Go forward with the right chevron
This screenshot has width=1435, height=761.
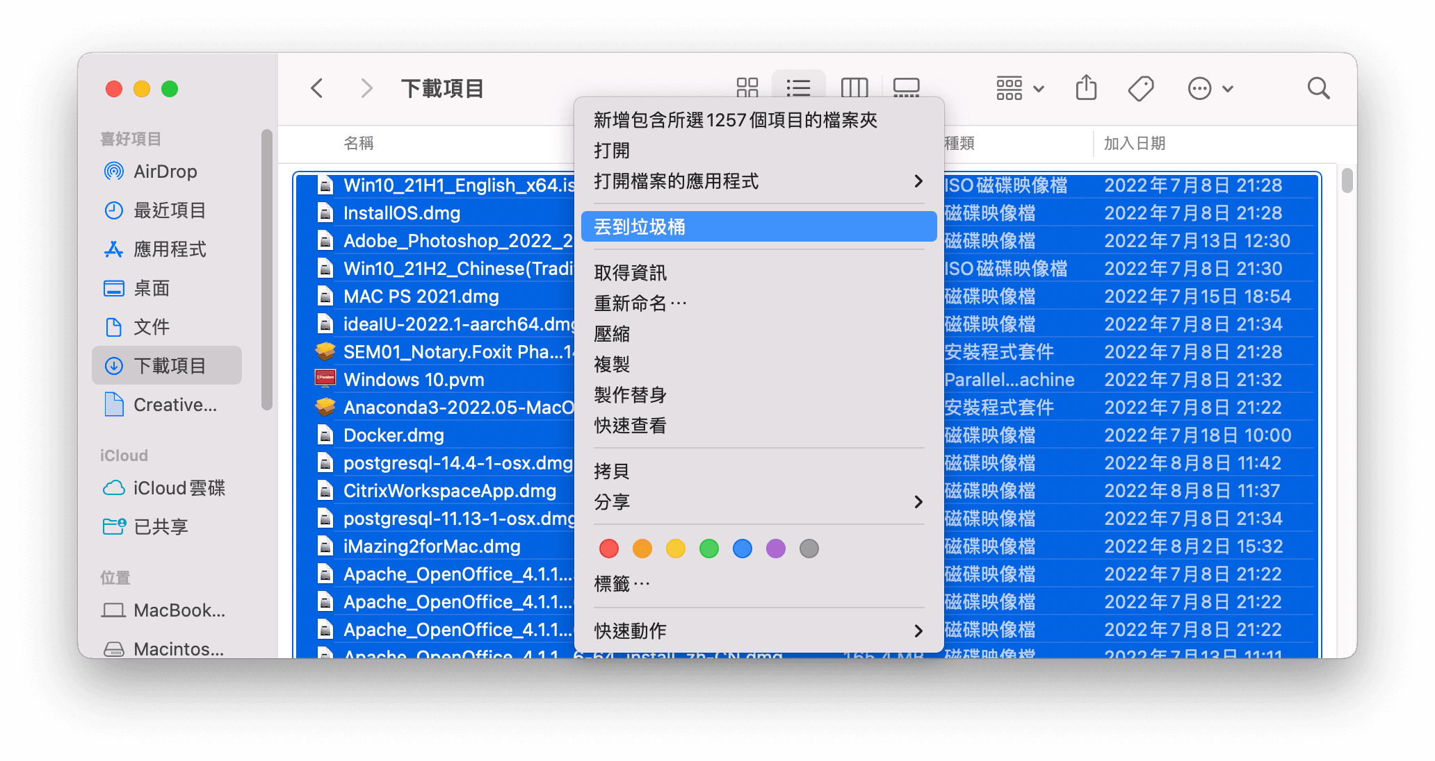pyautogui.click(x=366, y=88)
